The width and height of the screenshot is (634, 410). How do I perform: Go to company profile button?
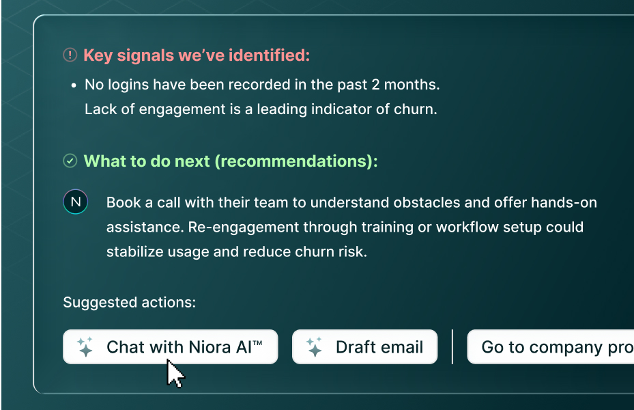click(x=550, y=347)
